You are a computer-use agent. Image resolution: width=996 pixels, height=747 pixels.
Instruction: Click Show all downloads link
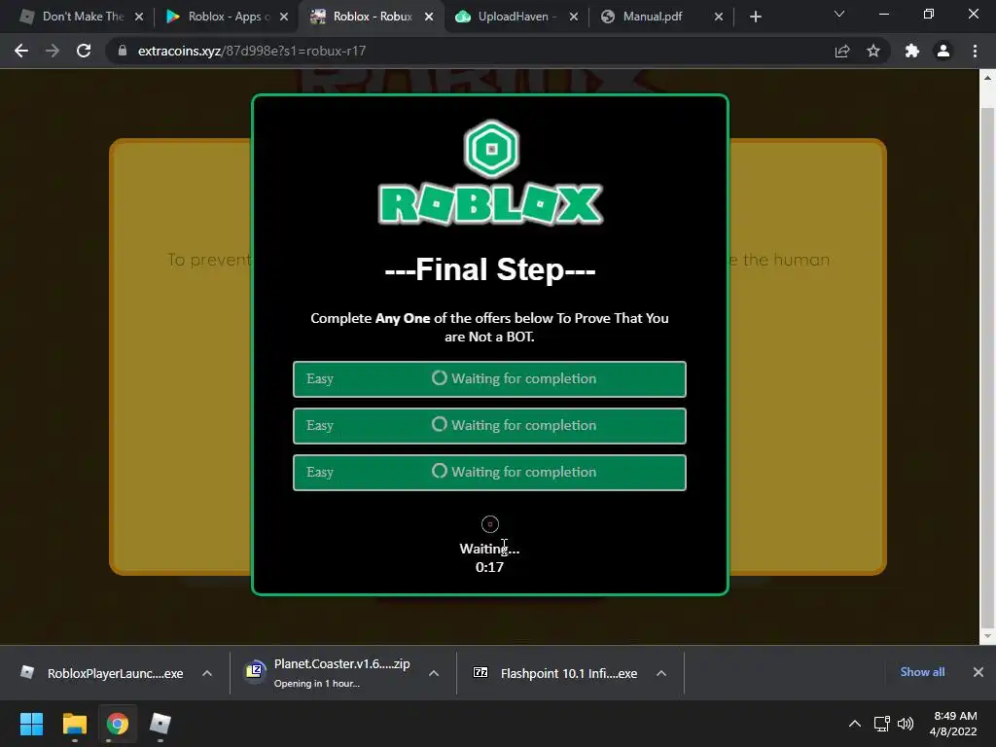coord(922,672)
